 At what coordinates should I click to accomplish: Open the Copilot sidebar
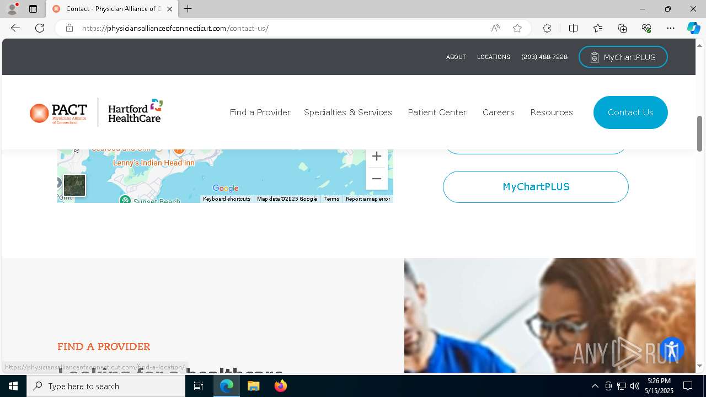[x=693, y=28]
